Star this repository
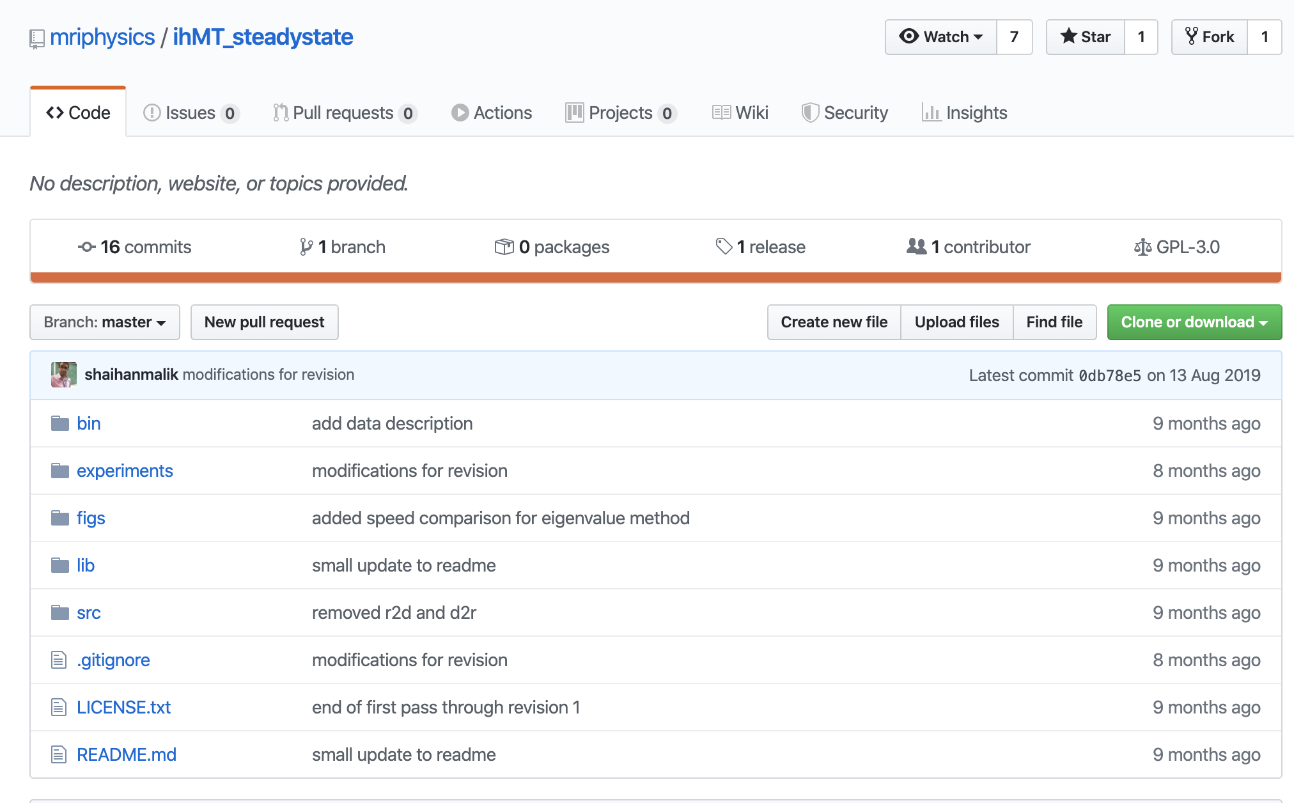Image resolution: width=1294 pixels, height=803 pixels. 1085,37
